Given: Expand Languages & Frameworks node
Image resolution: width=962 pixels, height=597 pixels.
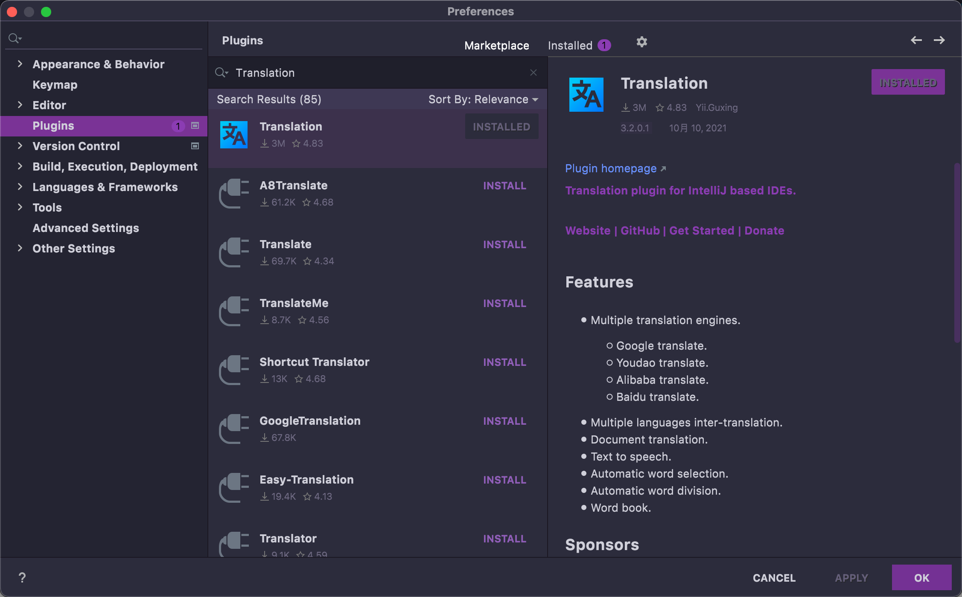Looking at the screenshot, I should coord(20,187).
